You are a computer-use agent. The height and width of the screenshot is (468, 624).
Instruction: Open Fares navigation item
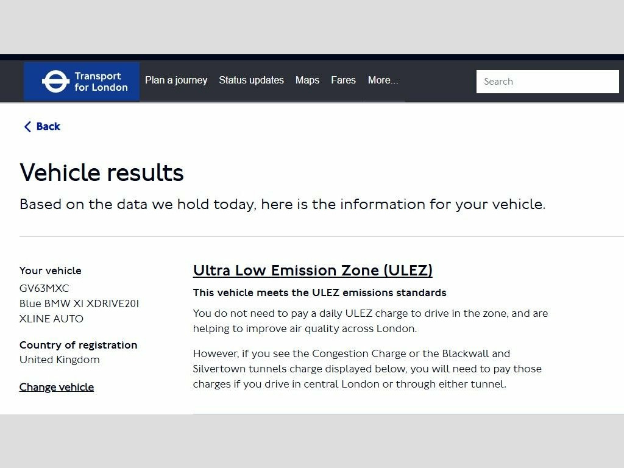tap(343, 80)
